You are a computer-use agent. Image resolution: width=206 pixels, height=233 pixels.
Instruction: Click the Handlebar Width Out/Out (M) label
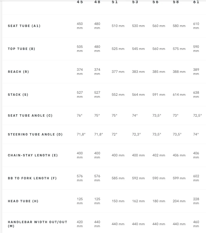(x=38, y=224)
